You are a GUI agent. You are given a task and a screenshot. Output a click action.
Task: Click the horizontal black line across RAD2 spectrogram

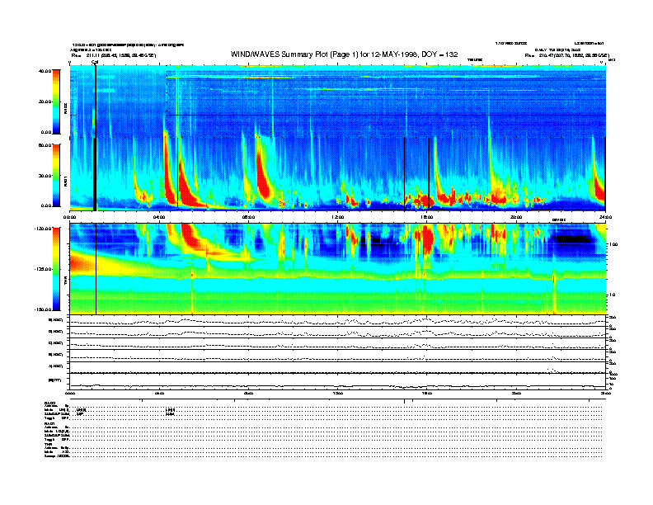(385, 115)
